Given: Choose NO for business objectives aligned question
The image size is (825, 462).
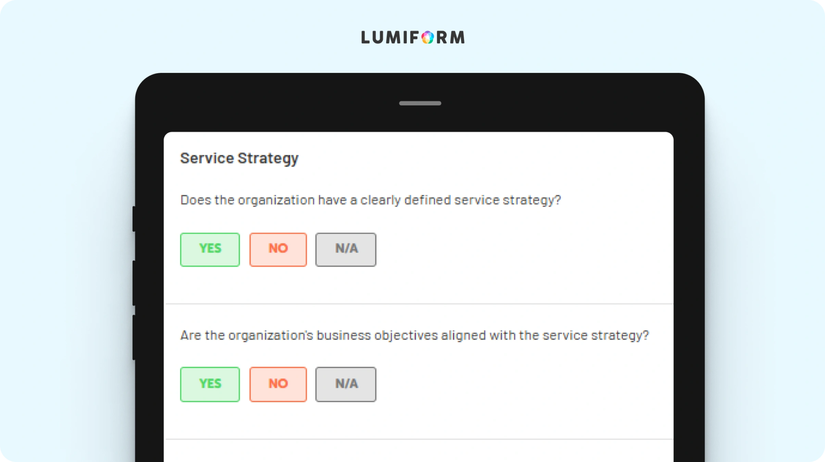Looking at the screenshot, I should pos(278,384).
